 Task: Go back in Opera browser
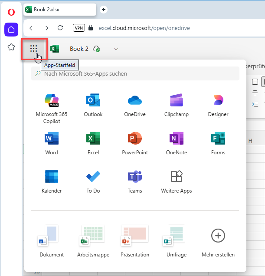(x=31, y=28)
